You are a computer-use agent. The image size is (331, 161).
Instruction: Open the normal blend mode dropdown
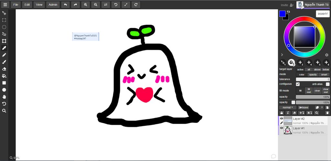[x=288, y=108]
